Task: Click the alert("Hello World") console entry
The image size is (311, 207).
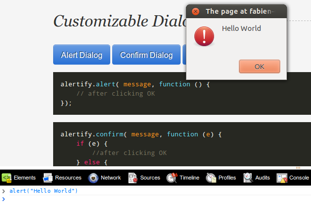Action: point(43,191)
